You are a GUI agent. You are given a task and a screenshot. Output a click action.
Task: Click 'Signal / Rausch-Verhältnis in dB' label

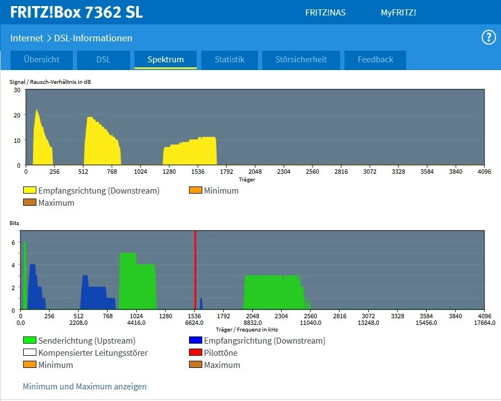point(50,82)
